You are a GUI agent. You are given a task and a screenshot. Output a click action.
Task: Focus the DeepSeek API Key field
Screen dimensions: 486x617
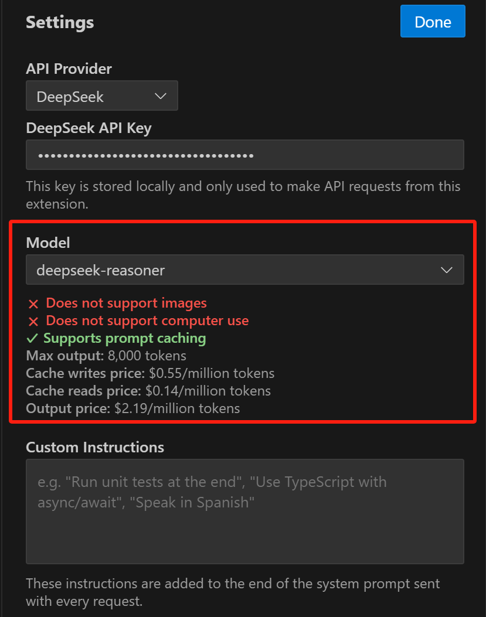point(245,155)
